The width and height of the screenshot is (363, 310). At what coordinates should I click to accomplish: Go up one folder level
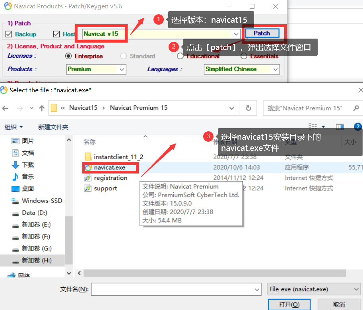[x=42, y=108]
